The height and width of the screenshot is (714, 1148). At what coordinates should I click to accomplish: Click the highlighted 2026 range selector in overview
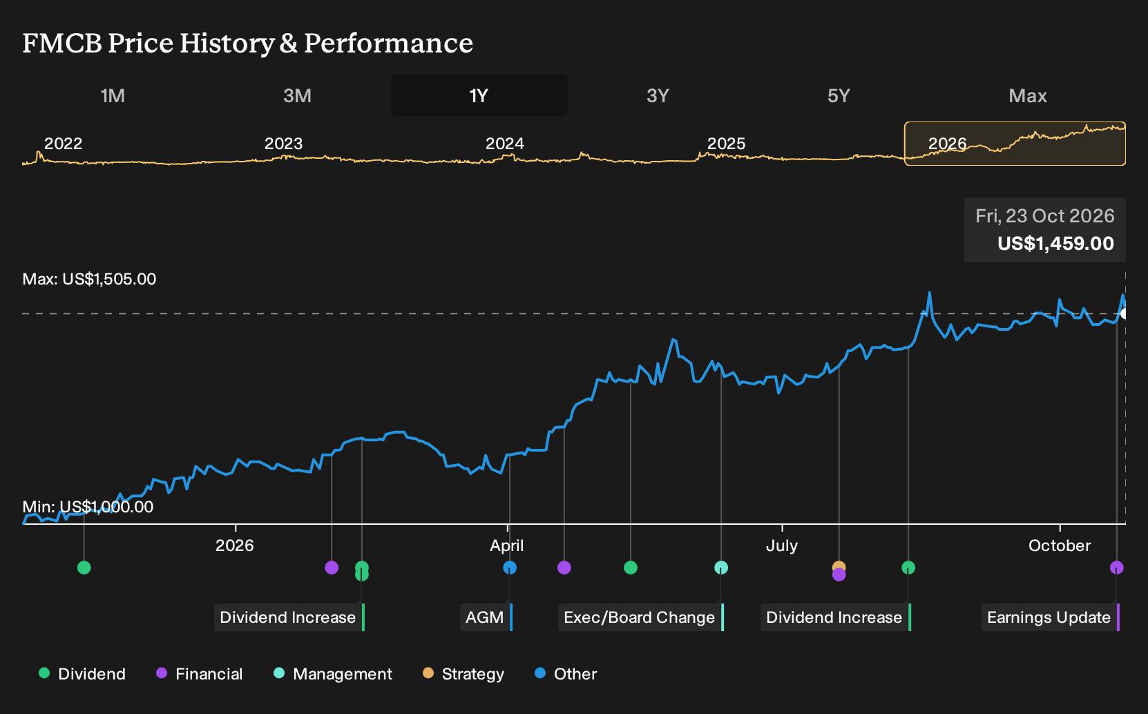1015,144
